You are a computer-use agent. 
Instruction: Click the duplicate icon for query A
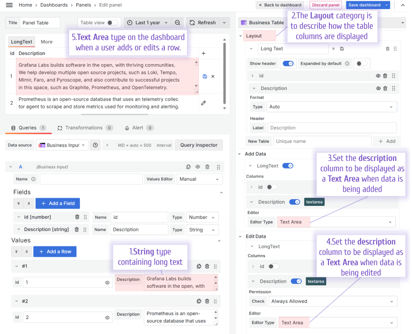point(188,167)
